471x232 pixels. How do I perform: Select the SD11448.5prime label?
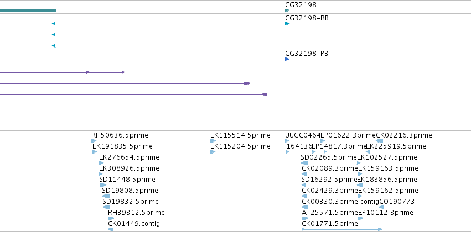coord(127,179)
